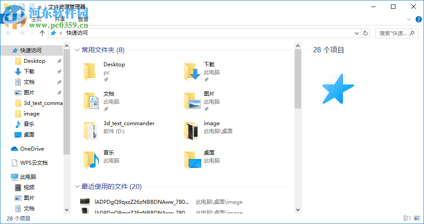This screenshot has height=224, width=424.
Task: Open the 查看 ribbon tab
Action: coord(83,19)
